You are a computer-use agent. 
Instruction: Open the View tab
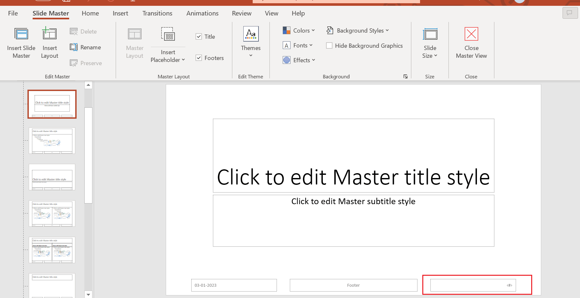coord(271,13)
